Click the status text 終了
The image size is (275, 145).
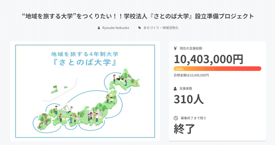tap(184, 129)
